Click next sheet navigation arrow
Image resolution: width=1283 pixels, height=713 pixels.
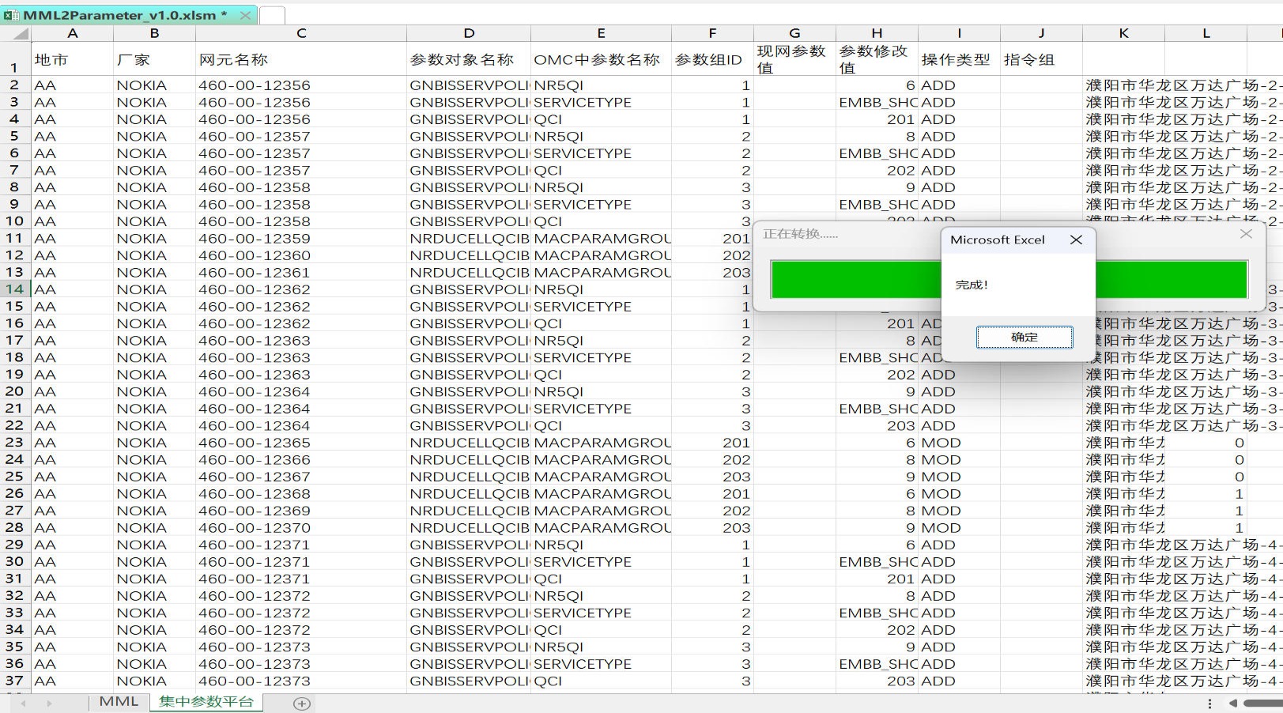pyautogui.click(x=49, y=704)
